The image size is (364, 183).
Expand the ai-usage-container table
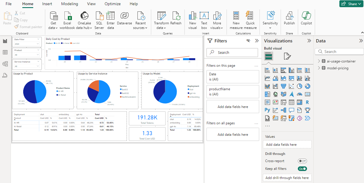319,61
